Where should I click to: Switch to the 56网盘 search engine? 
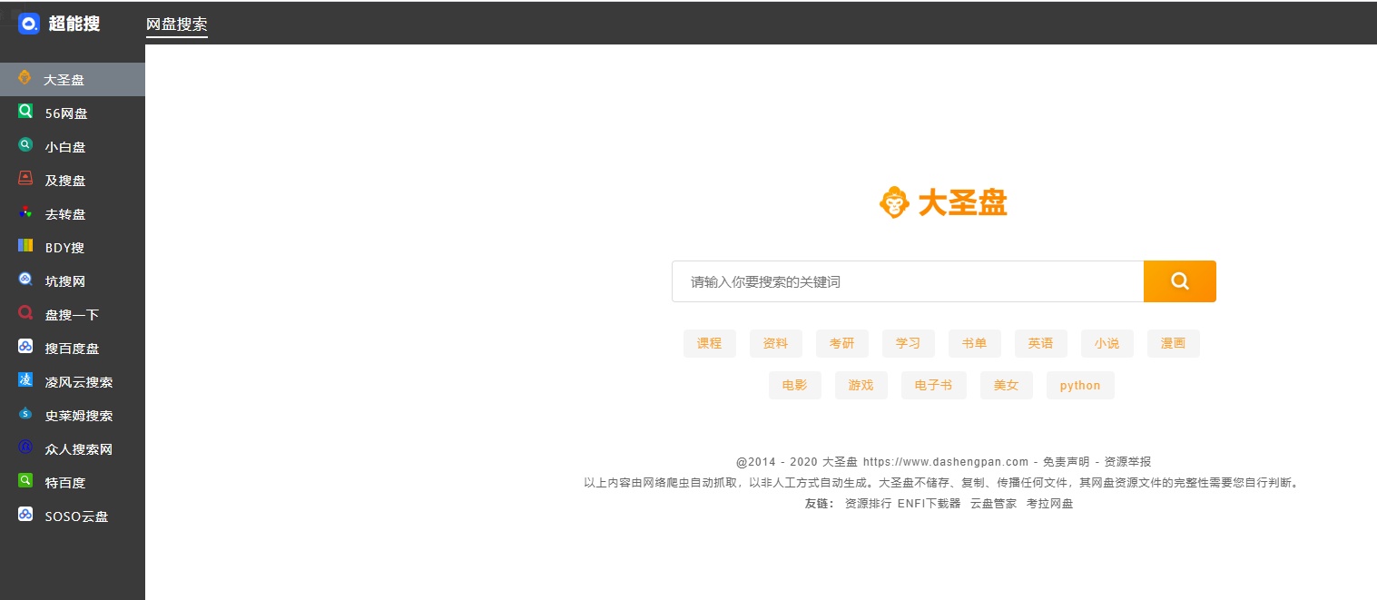(64, 113)
